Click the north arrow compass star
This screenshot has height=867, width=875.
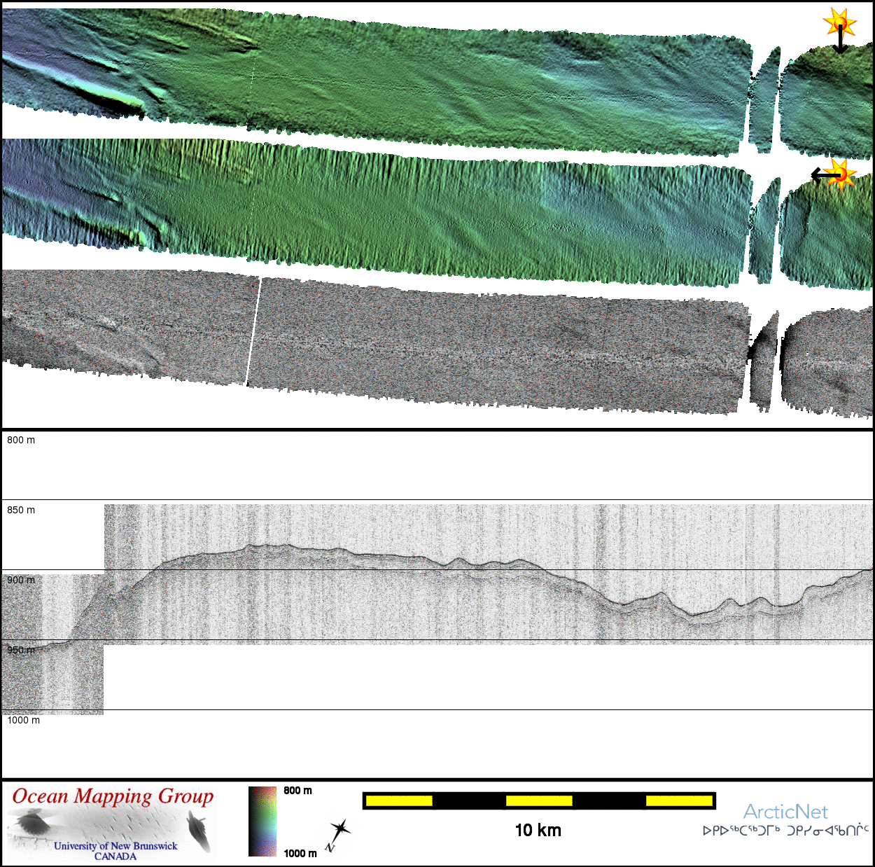(x=339, y=831)
